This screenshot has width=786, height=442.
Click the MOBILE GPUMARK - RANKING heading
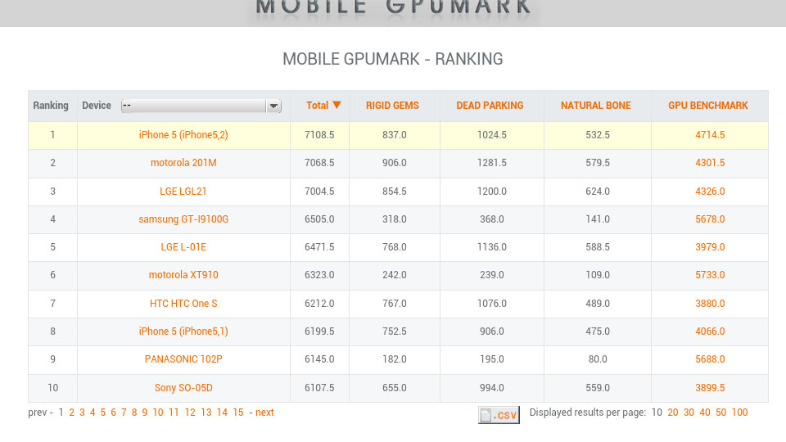click(x=392, y=59)
